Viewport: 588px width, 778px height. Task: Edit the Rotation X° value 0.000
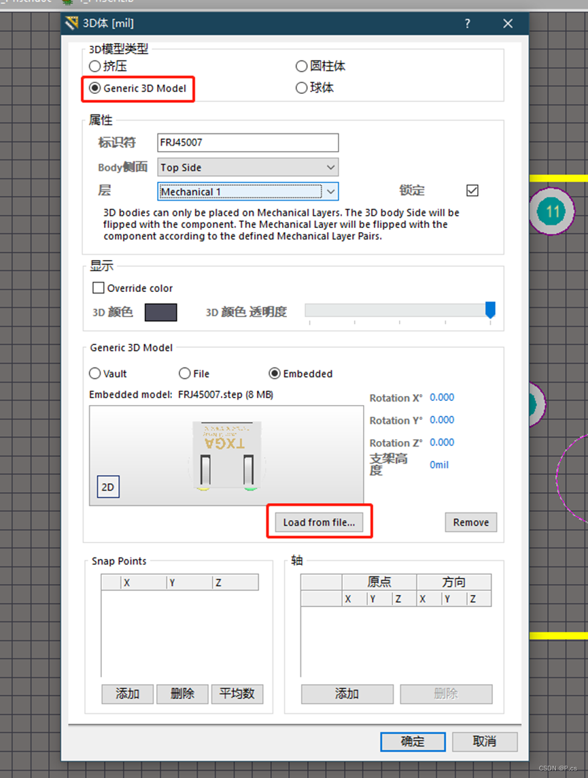442,398
